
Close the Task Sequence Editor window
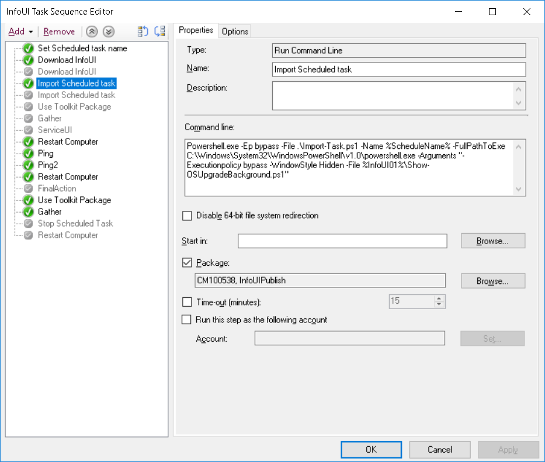(x=526, y=12)
